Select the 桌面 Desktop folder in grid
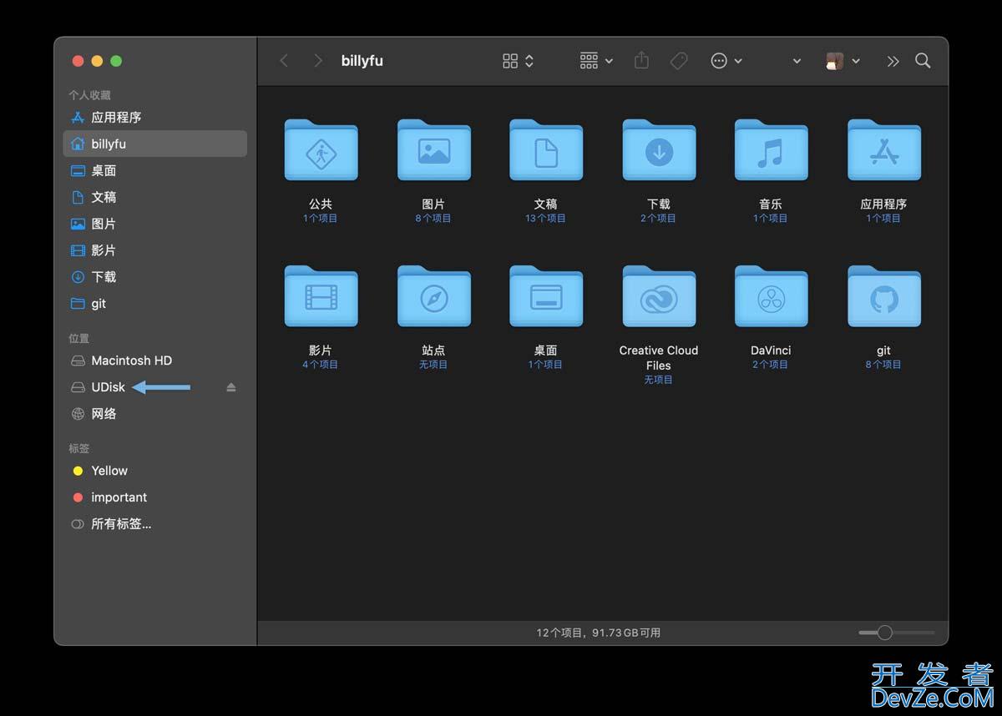 [x=546, y=296]
